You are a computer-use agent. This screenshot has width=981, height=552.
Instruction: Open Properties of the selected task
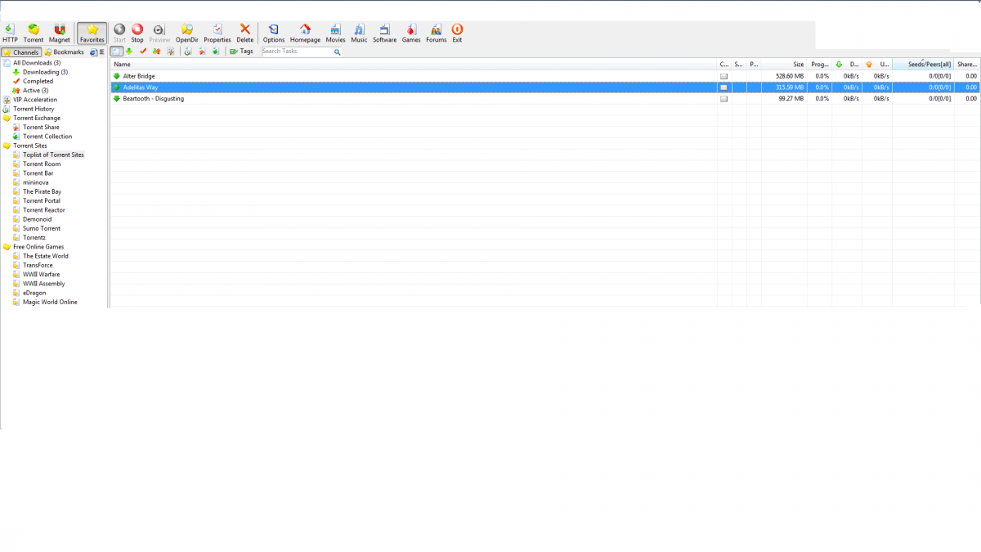pos(217,33)
